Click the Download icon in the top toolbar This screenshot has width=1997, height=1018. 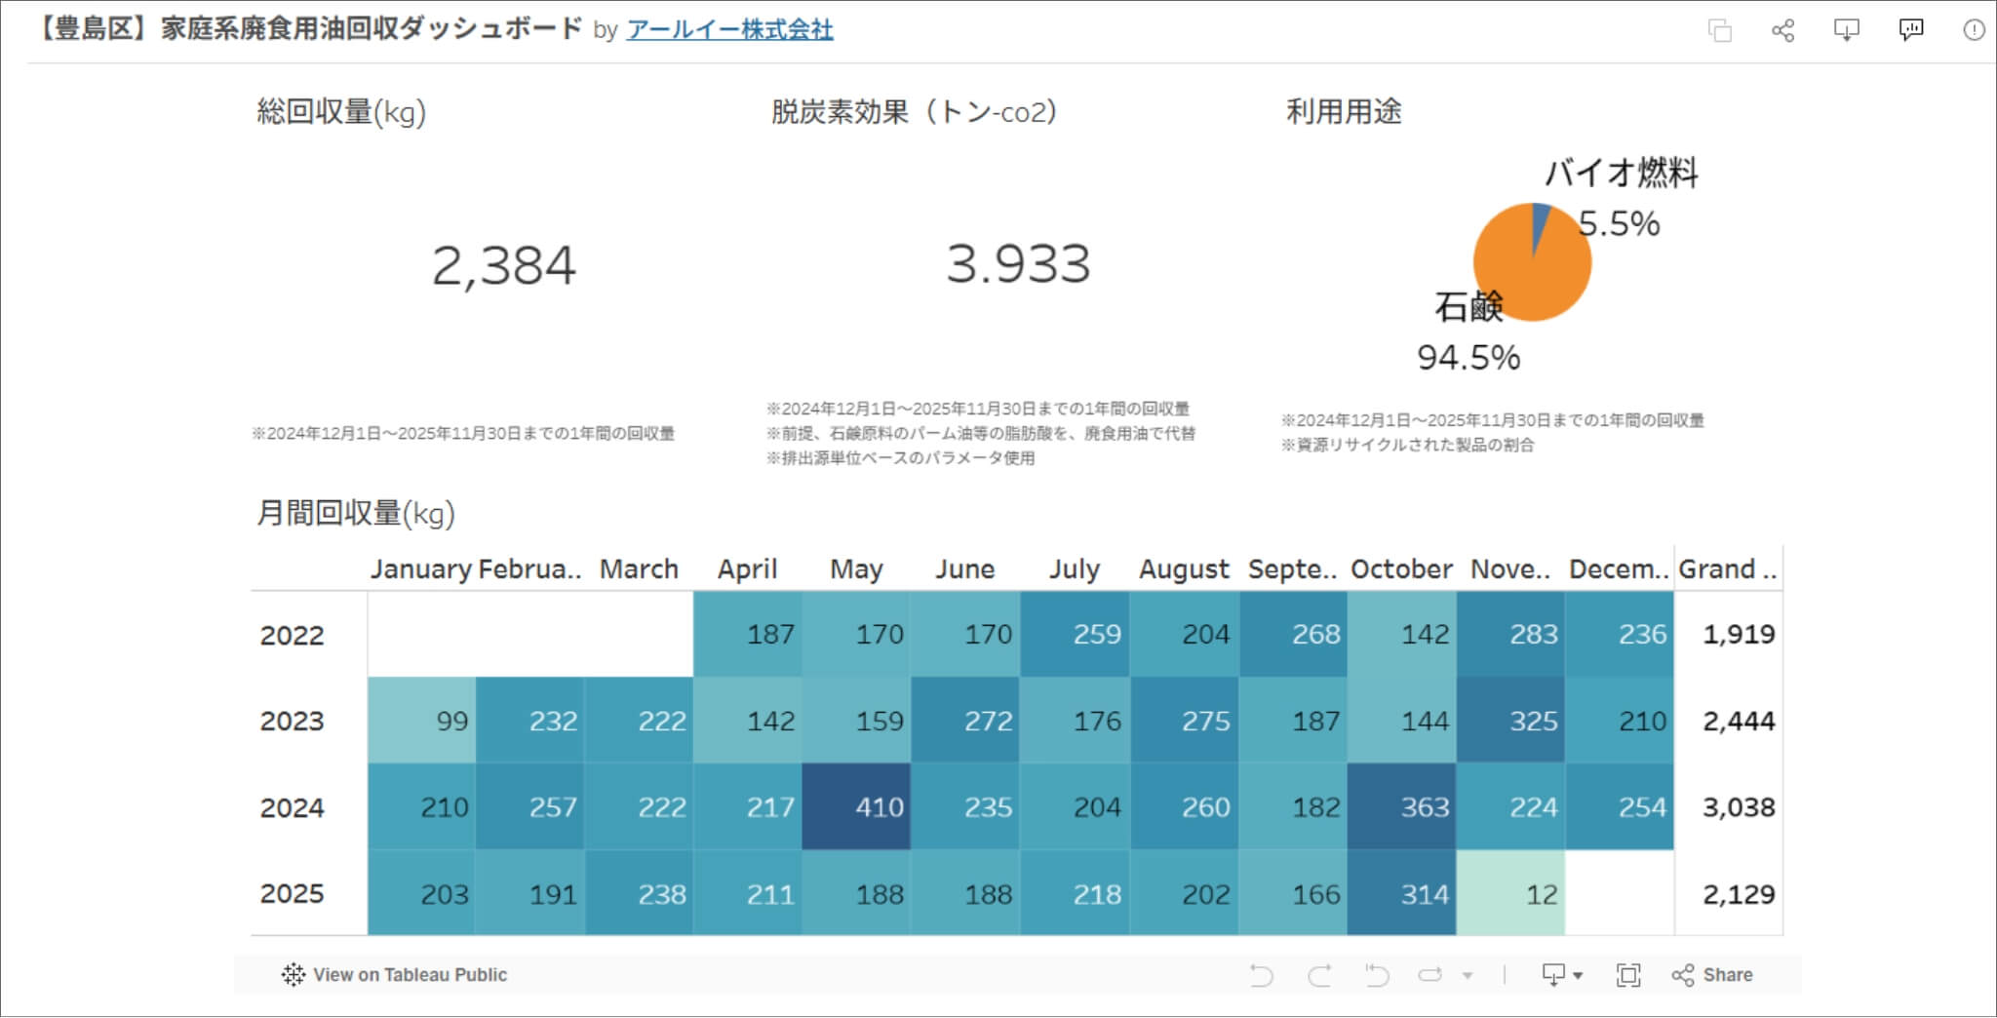coord(1846,30)
